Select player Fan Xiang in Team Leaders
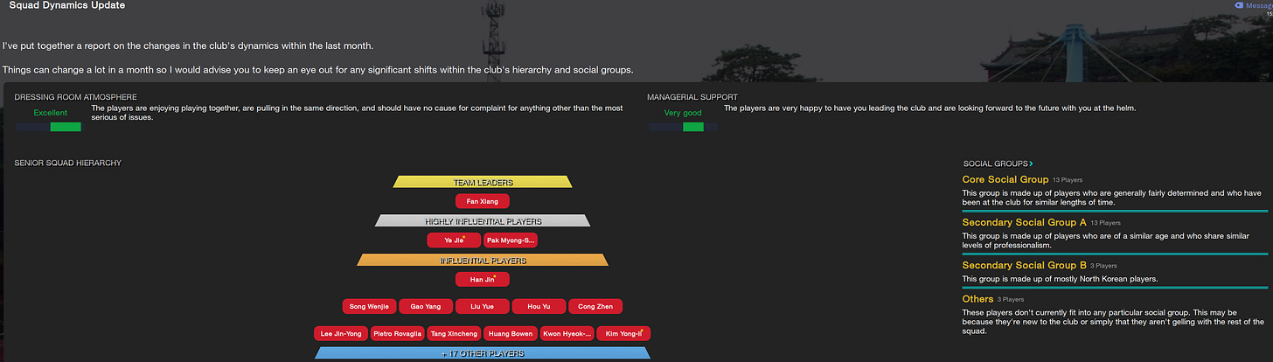 tap(483, 201)
